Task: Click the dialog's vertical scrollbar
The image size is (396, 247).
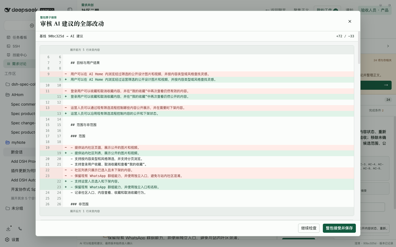Action: point(359,47)
